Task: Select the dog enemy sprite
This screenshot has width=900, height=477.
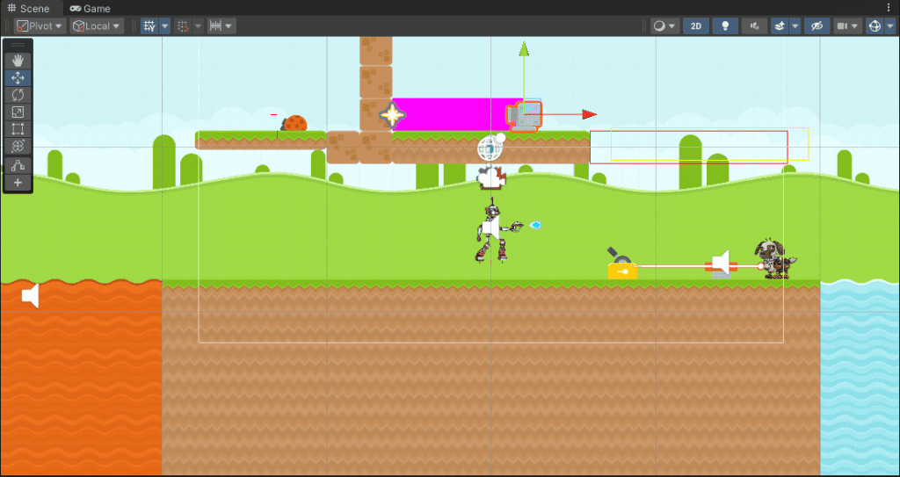Action: (776, 259)
